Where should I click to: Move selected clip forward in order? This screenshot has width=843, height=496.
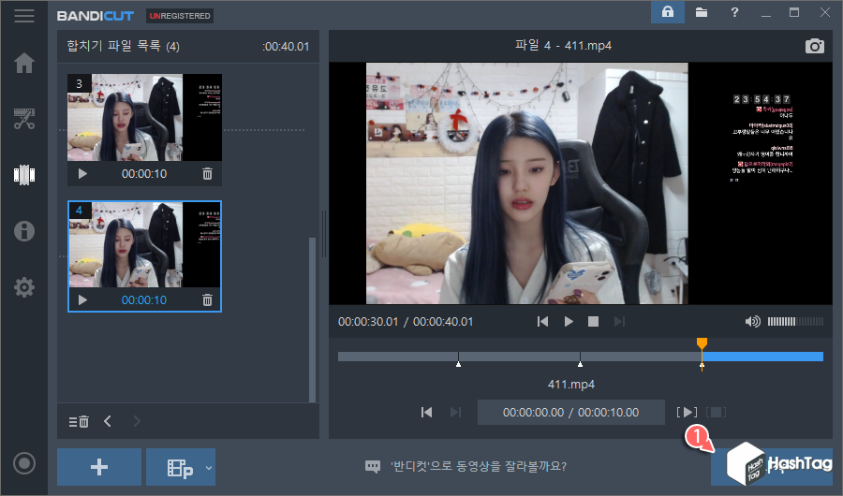(137, 421)
